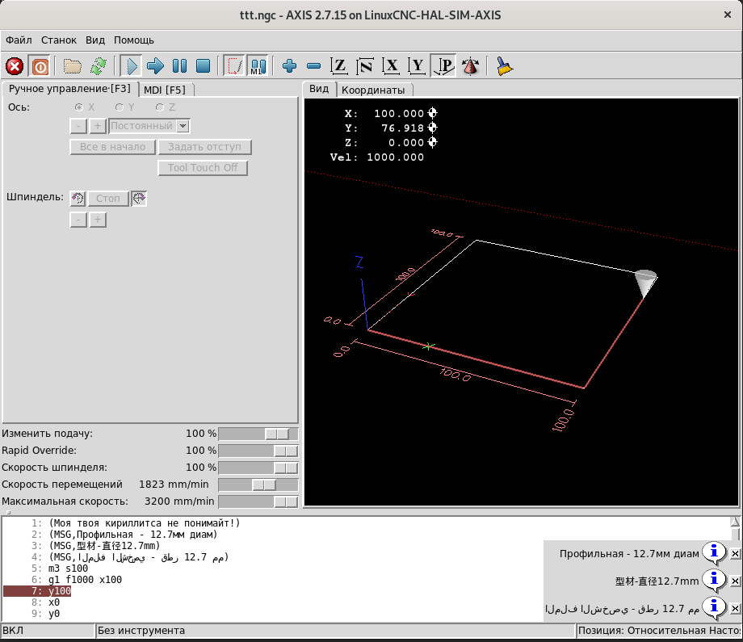
Task: Dismiss the Профильная - 12.7мм диам notification
Action: tap(735, 554)
